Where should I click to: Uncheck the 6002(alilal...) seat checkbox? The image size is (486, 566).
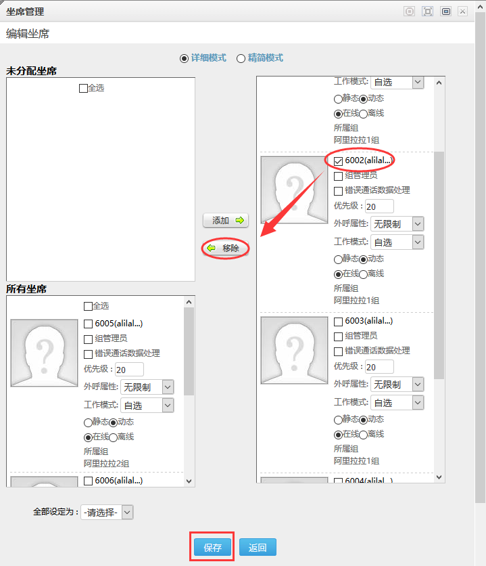click(x=339, y=161)
